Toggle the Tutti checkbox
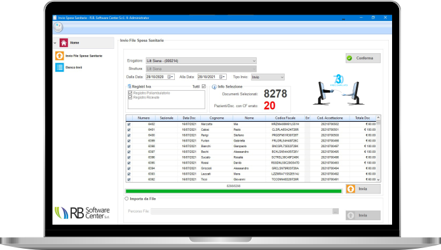 point(204,86)
